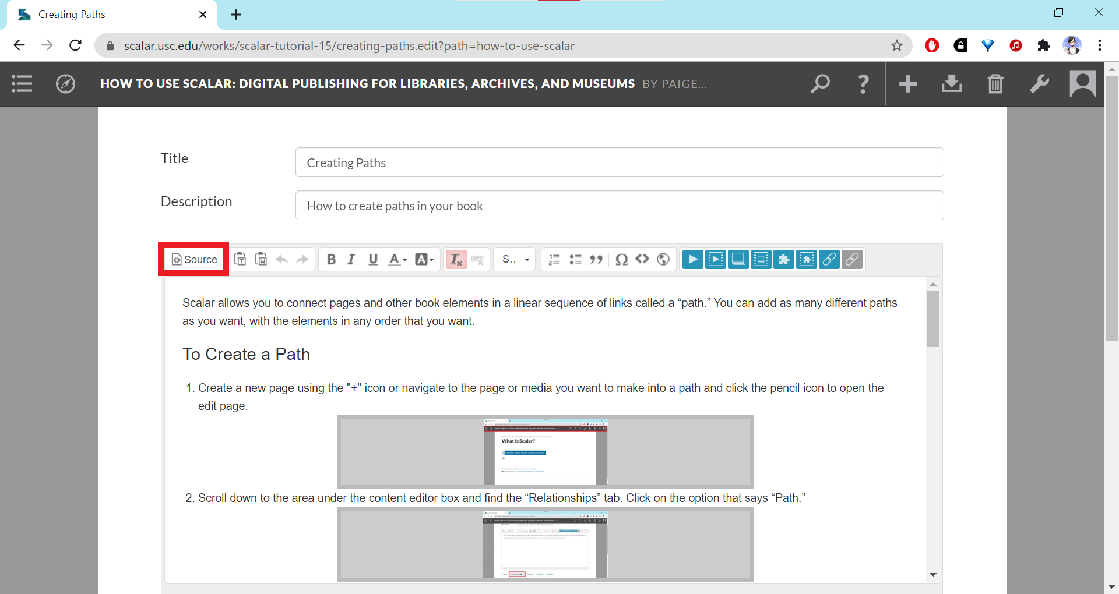Insert a special character with omega icon
Screen dimensions: 1119x594
pos(621,260)
